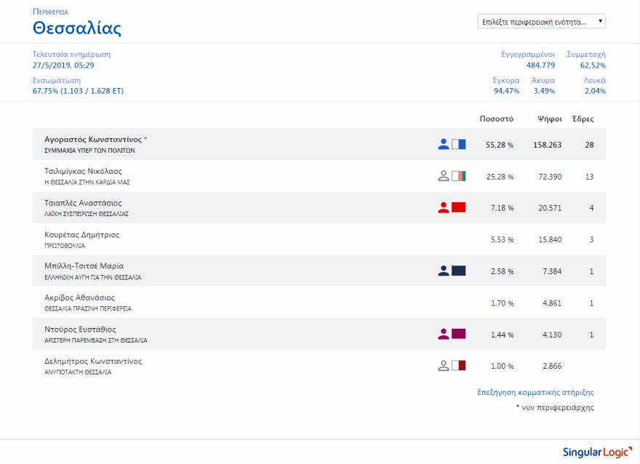Select candidate Κουρέτας Δημήτριος
Viewport: 640px width, 464px height.
81,235
